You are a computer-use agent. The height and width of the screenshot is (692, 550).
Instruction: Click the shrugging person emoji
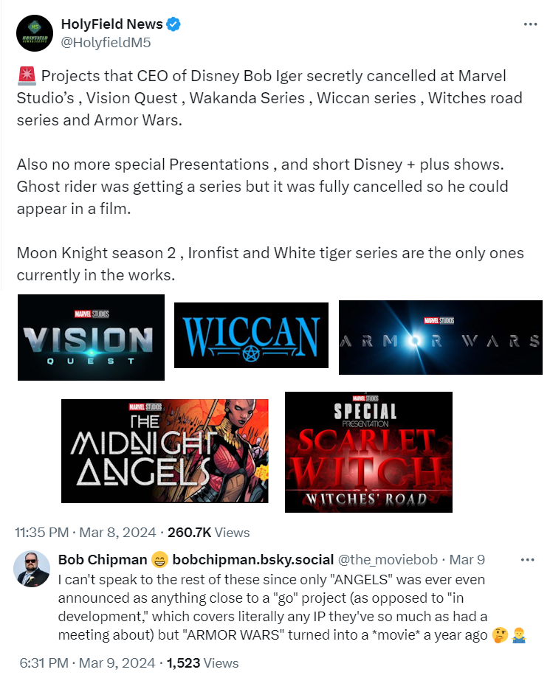tap(519, 635)
